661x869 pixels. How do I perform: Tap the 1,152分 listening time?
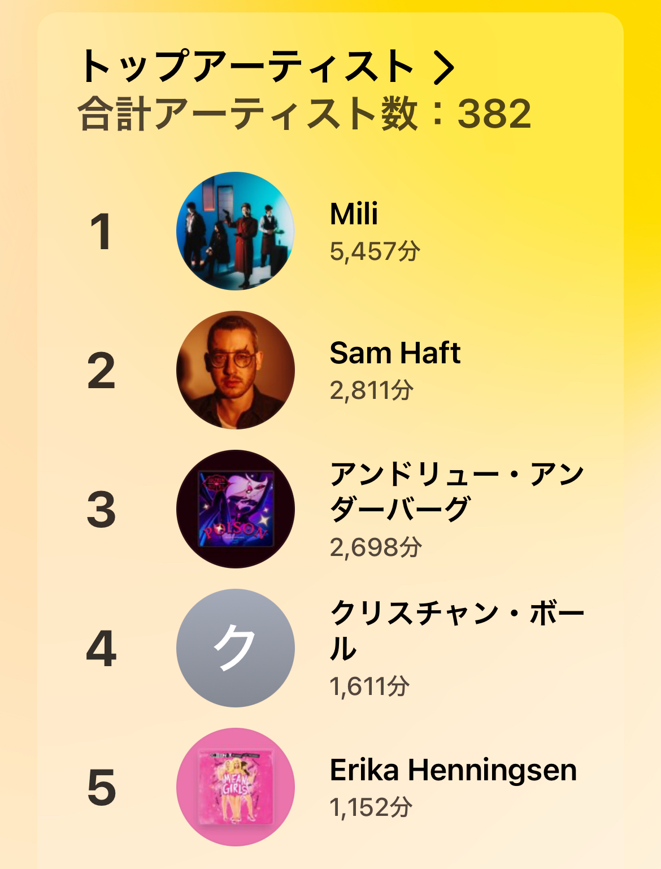pos(371,807)
